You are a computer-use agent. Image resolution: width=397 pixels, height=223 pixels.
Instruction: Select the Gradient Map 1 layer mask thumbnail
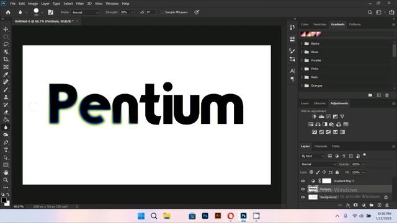point(327,181)
